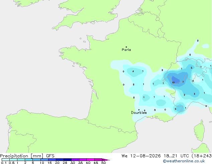Pick the 25 mm navy legend swatch

[x=68, y=160]
